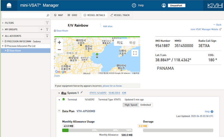
Task: Click the My Groups collapse-to-top icon
Action: 47,29
